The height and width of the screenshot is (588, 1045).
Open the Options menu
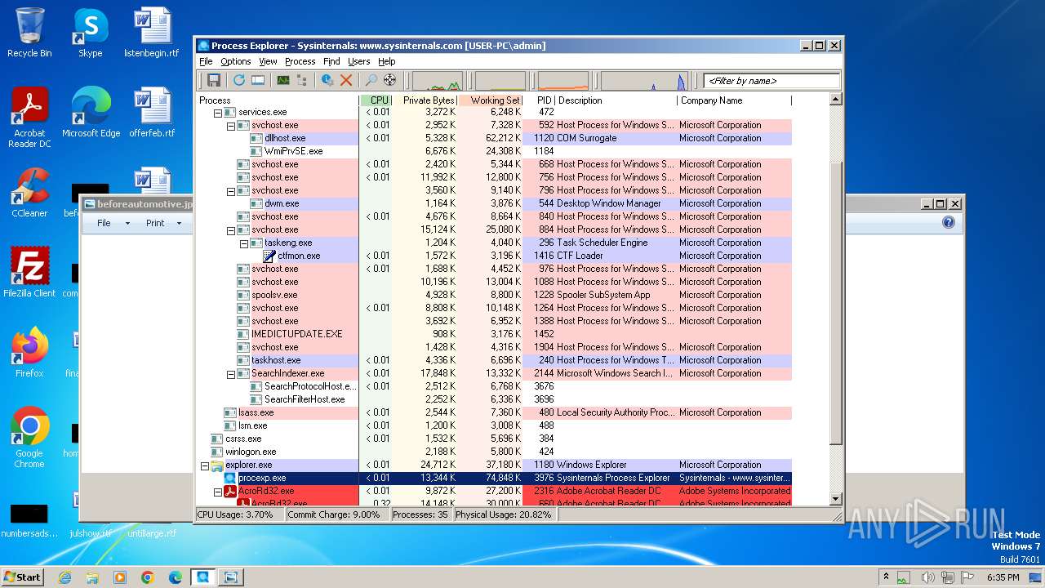click(236, 61)
